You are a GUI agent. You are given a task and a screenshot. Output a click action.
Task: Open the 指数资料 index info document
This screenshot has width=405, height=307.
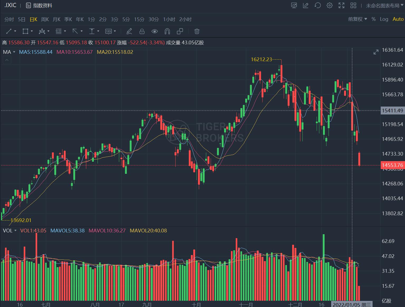(39, 5)
